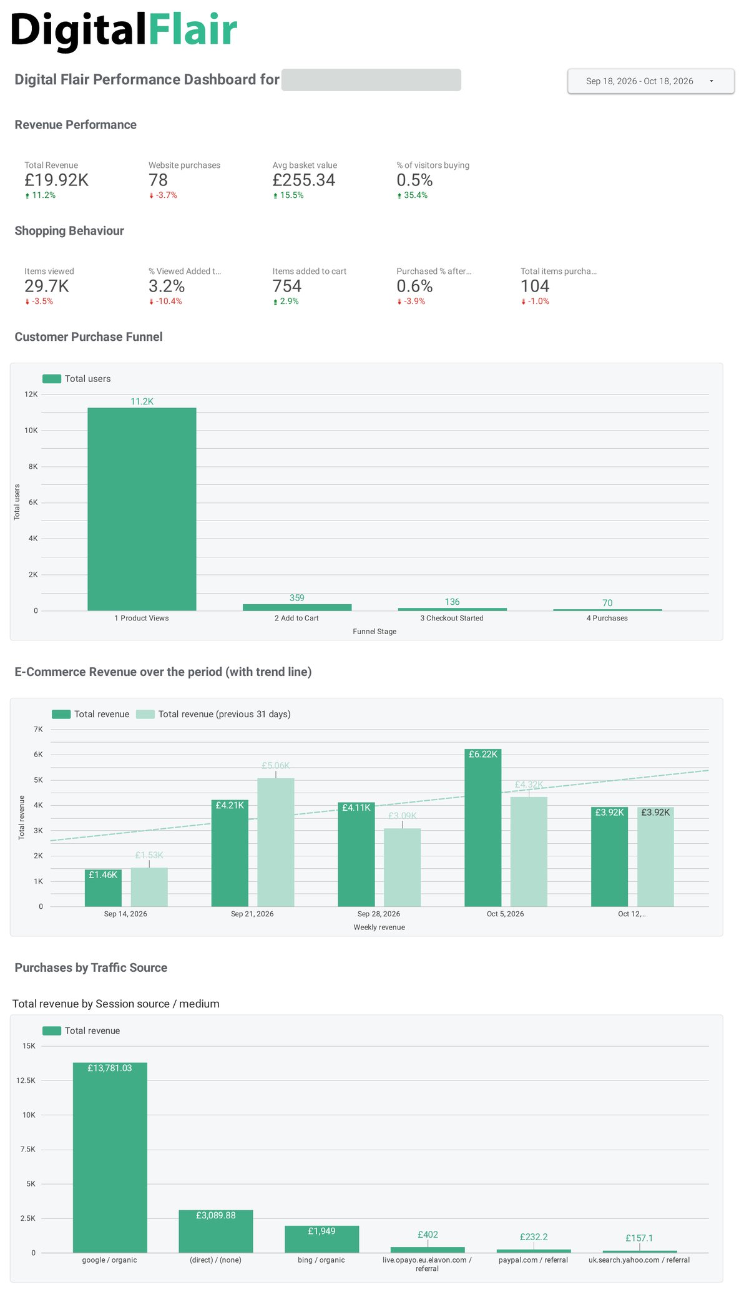Click the (direct) / (none) £3,089.88 bar

coord(216,1231)
